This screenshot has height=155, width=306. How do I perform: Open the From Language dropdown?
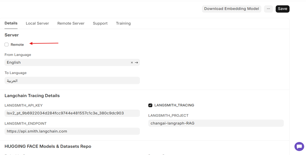click(x=68, y=62)
